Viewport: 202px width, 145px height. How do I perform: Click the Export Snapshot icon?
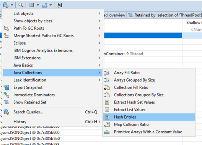coord(7,87)
